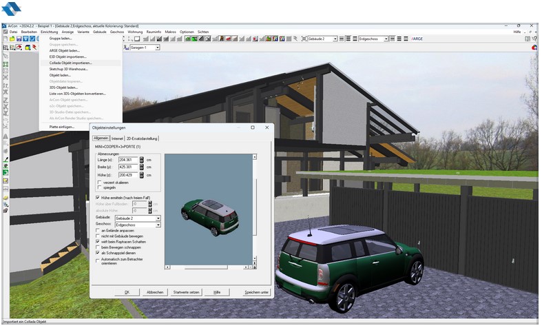The width and height of the screenshot is (542, 330).
Task: Click the Open folder icon in toolbar
Action: pyautogui.click(x=12, y=39)
